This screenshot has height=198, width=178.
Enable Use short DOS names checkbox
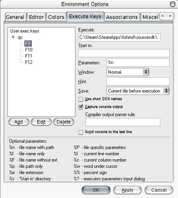81,99
